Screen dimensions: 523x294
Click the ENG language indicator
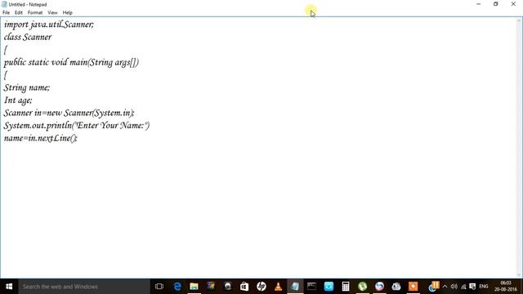pyautogui.click(x=484, y=287)
